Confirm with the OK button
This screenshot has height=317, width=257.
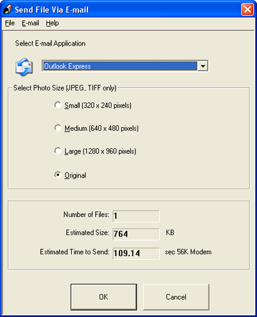coord(103,297)
